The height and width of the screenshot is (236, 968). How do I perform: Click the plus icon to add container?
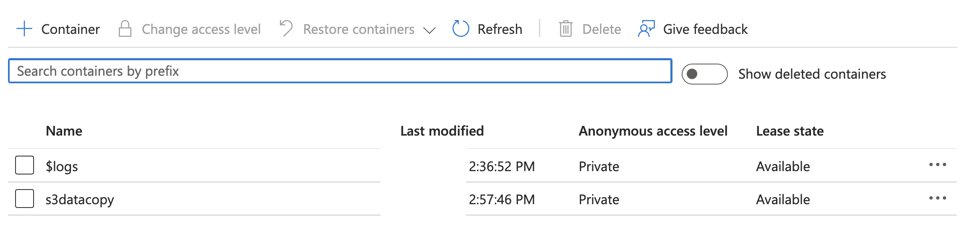(x=24, y=29)
